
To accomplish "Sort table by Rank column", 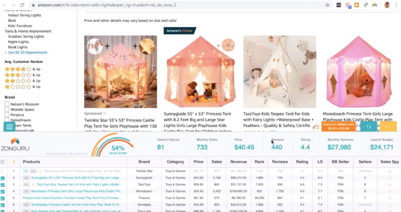I will 259,162.
